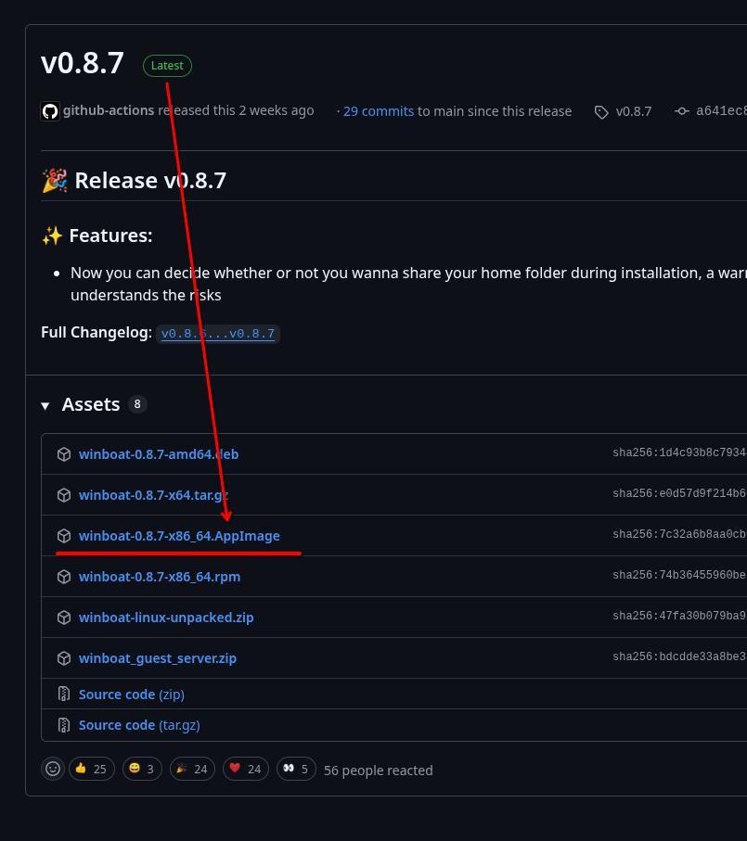747x841 pixels.
Task: Click the 56 people reacted text
Action: click(x=379, y=771)
